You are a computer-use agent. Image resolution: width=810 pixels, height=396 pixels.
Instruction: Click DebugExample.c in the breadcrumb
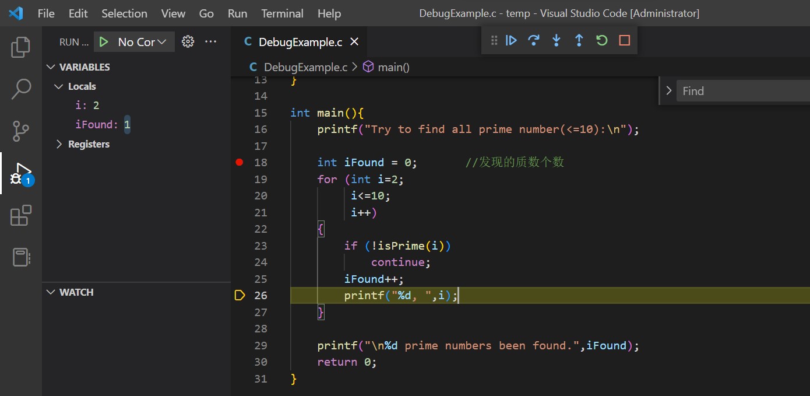pyautogui.click(x=306, y=67)
